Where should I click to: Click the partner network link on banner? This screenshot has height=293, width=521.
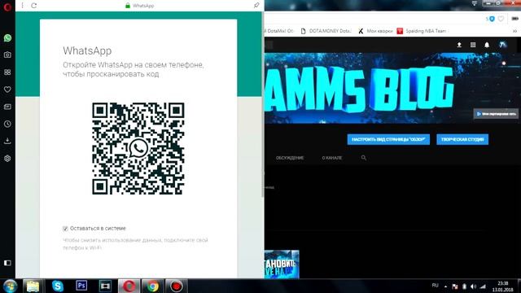[496, 114]
